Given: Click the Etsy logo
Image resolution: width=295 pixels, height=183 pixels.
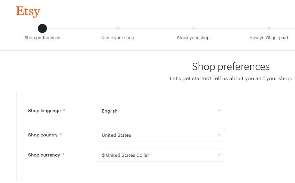Looking at the screenshot, I should (x=28, y=12).
